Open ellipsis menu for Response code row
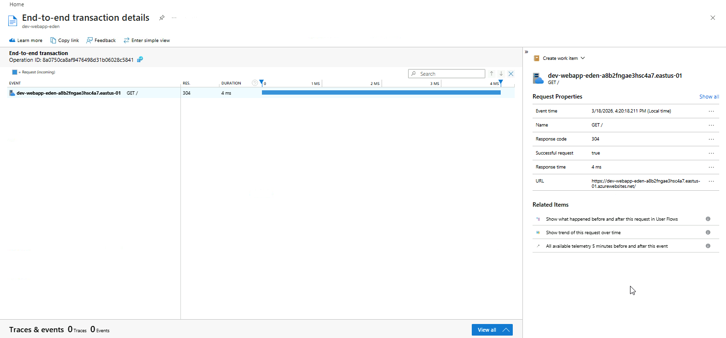Viewport: 726px width, 338px height. pyautogui.click(x=711, y=139)
